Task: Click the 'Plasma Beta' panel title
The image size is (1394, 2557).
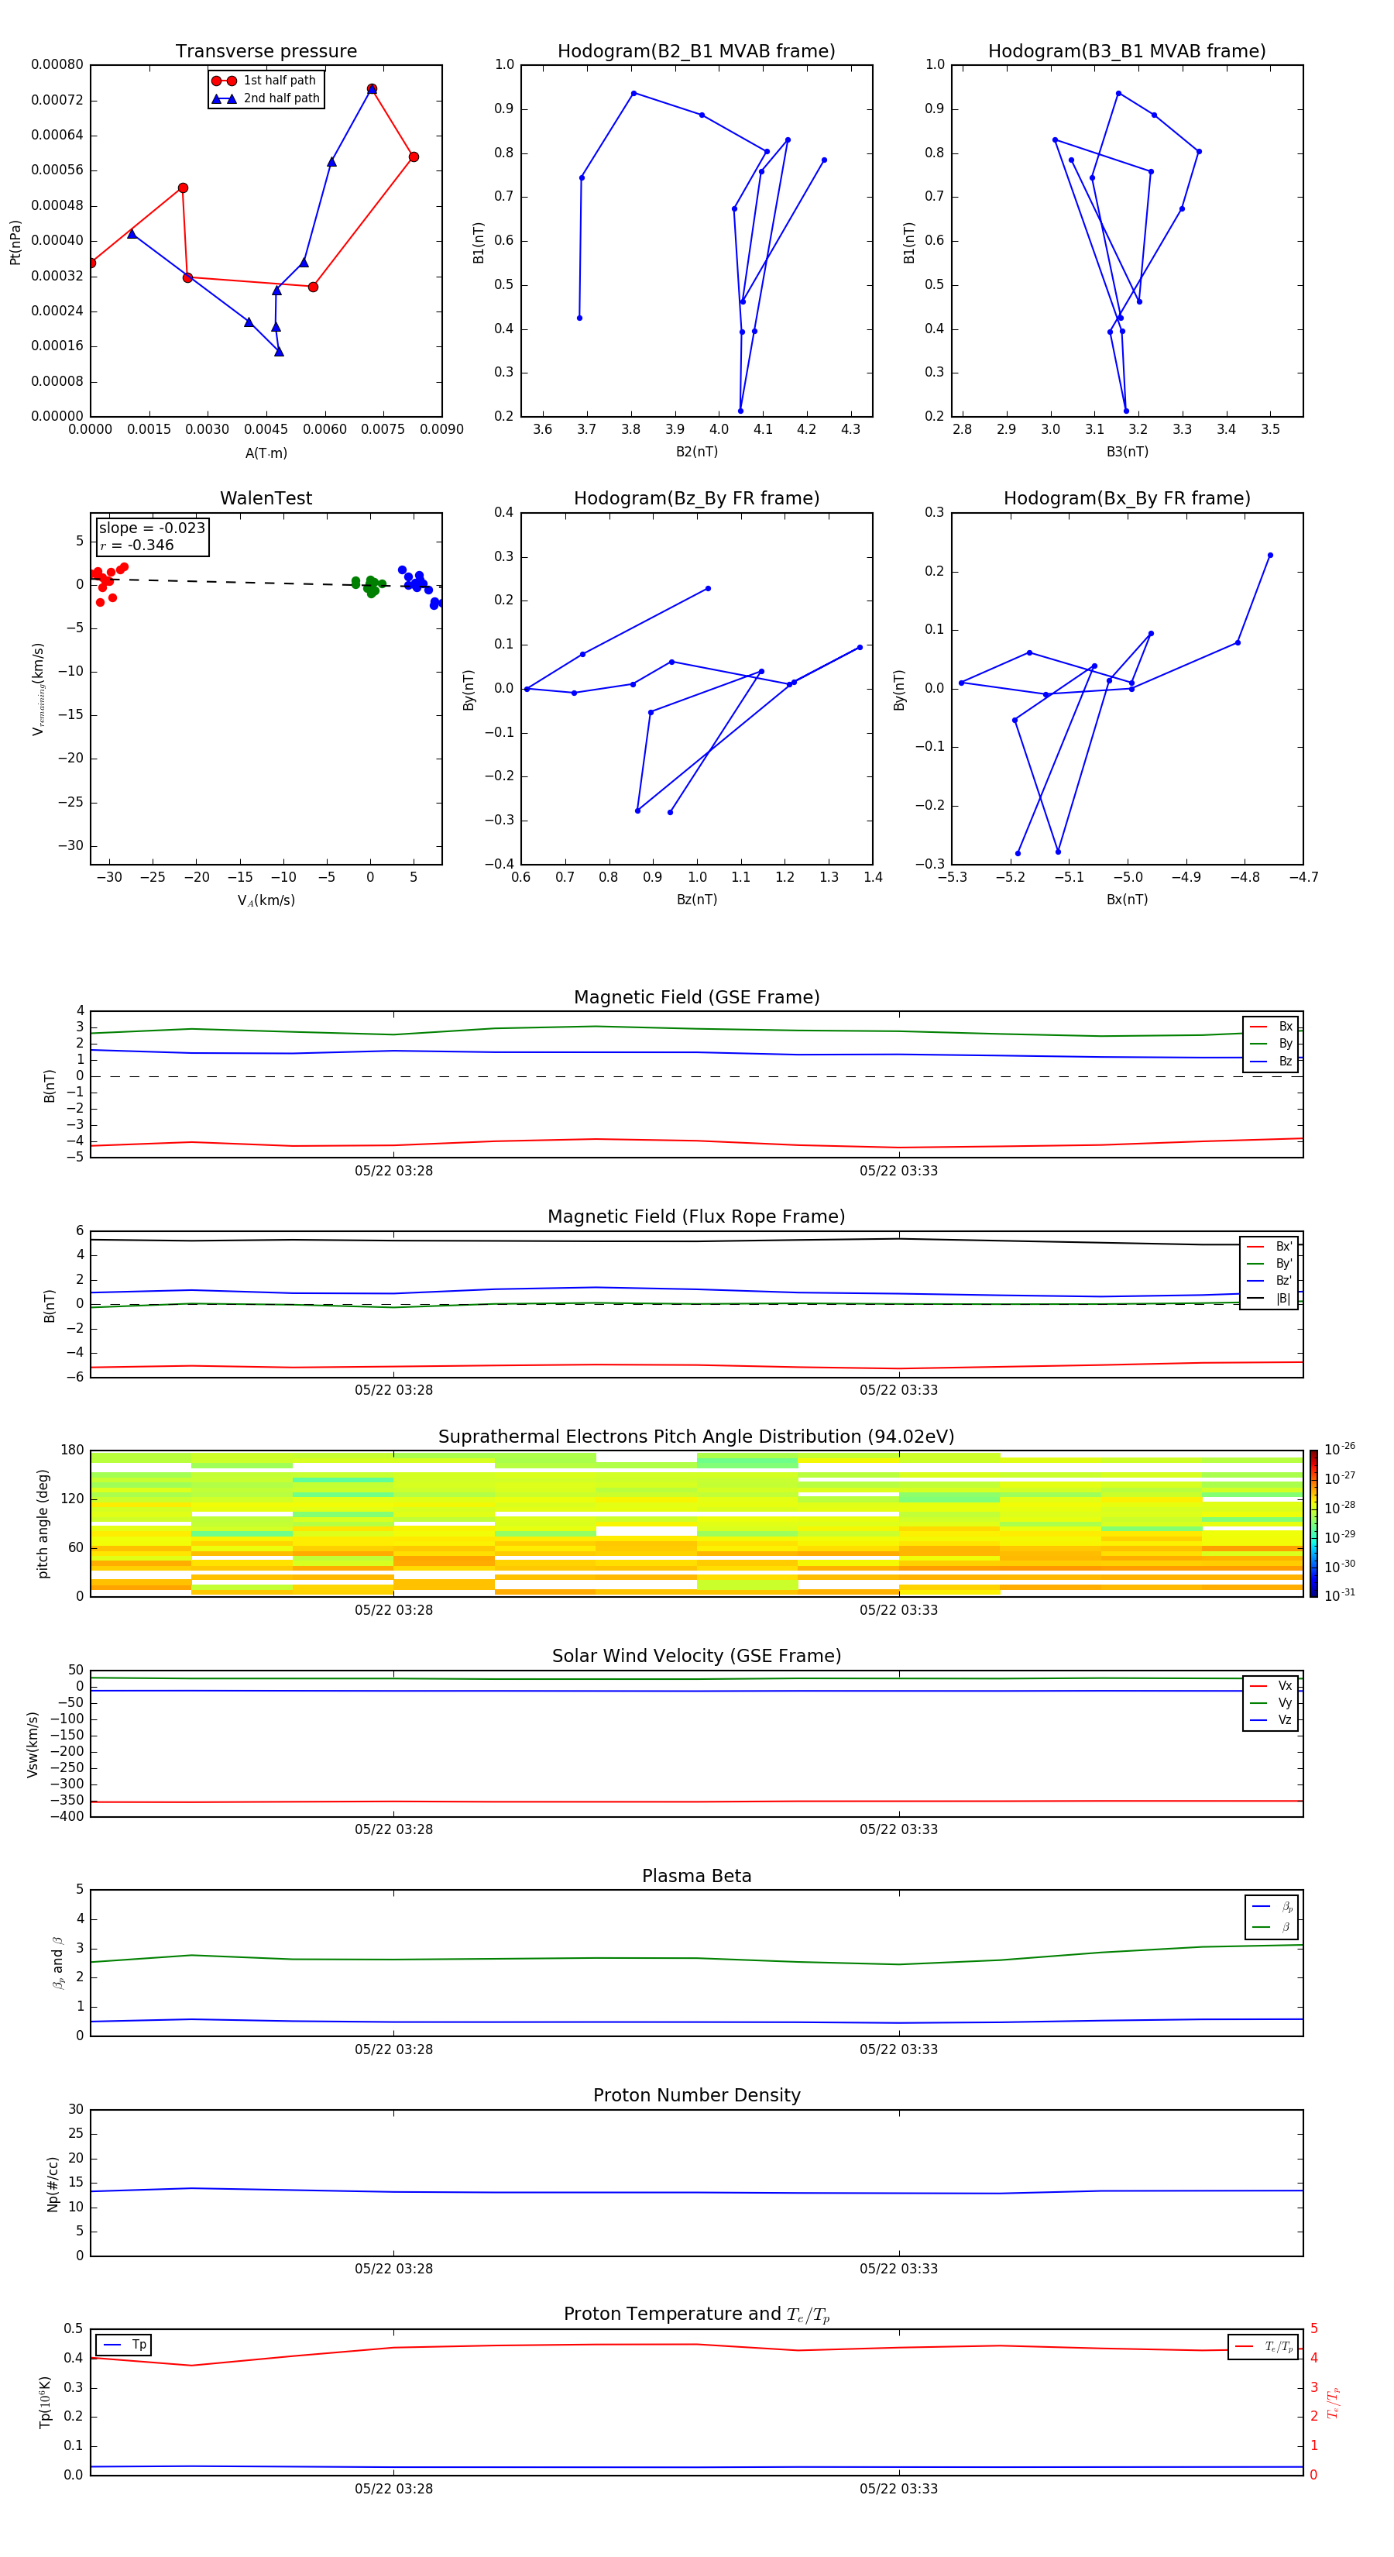Action: 696,1876
